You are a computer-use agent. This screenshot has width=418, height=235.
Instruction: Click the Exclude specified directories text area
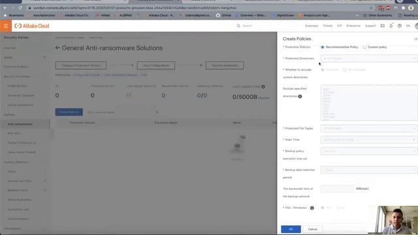click(x=369, y=103)
